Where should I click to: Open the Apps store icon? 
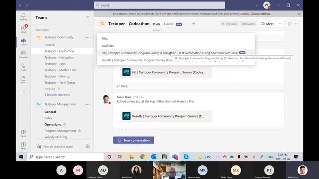(23, 133)
